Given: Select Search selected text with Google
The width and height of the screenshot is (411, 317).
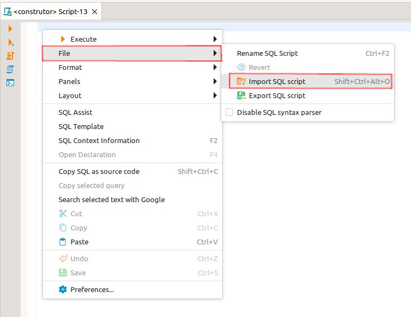Looking at the screenshot, I should point(112,199).
